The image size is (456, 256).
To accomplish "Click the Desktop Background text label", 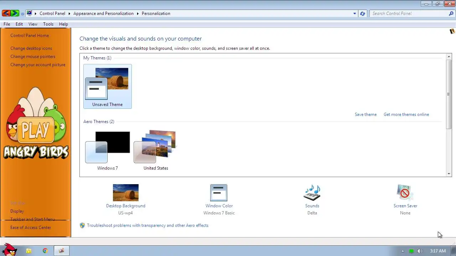I will (126, 206).
